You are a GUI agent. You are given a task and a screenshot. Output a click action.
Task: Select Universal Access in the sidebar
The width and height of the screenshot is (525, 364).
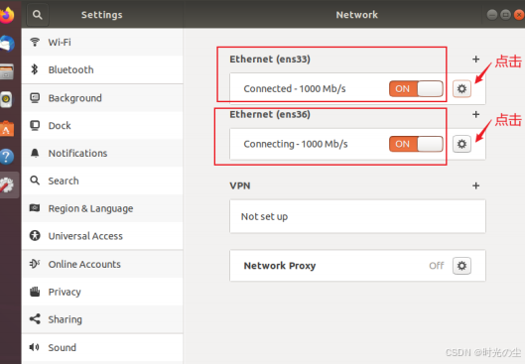click(102, 236)
